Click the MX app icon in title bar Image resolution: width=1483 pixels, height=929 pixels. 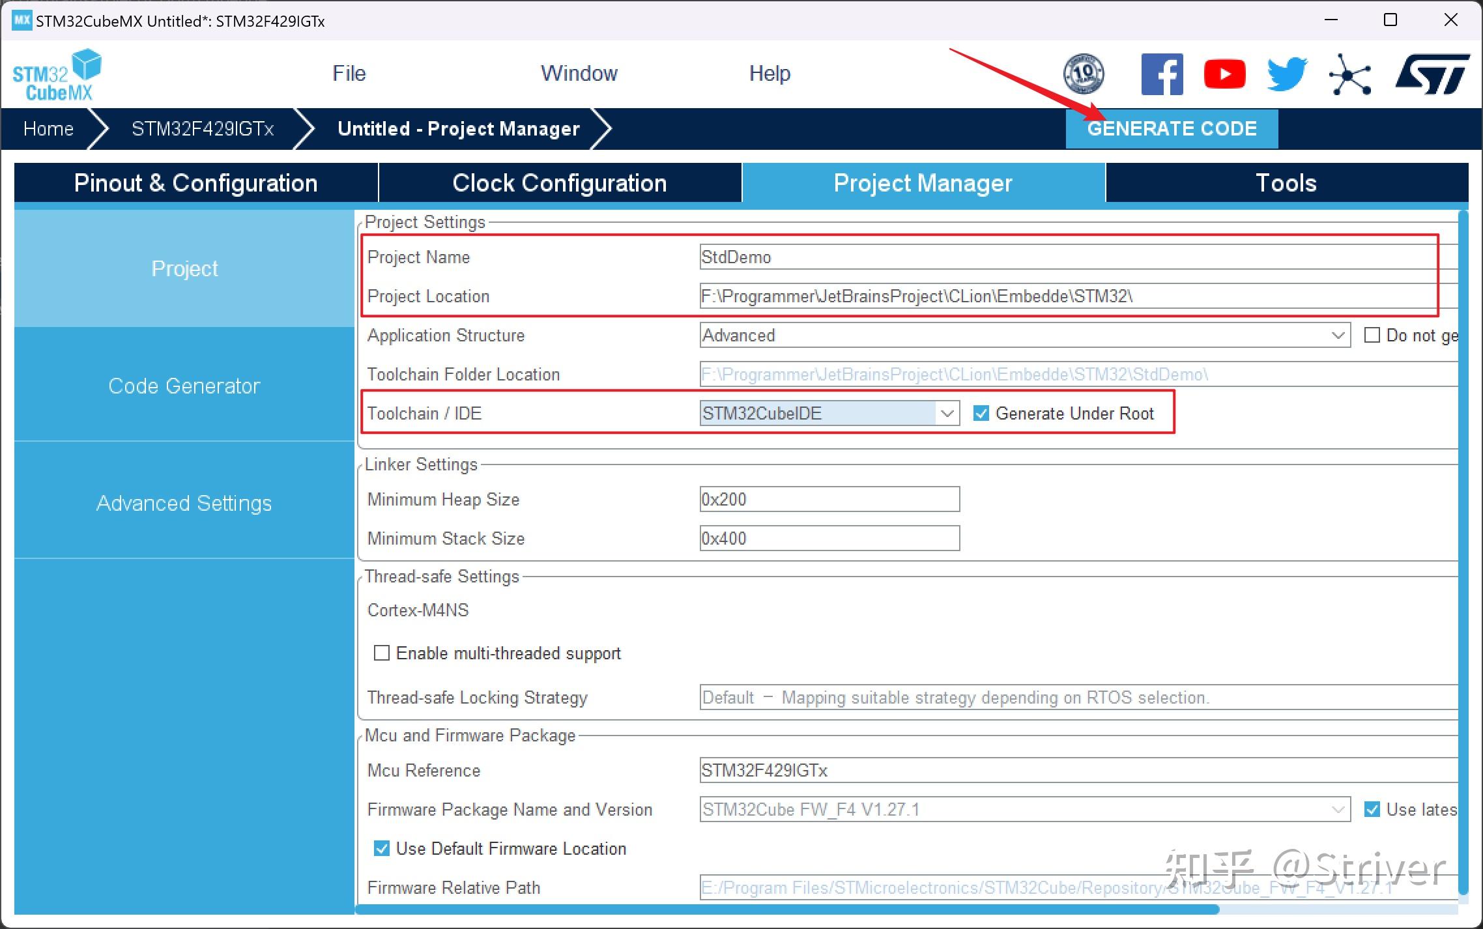click(22, 20)
